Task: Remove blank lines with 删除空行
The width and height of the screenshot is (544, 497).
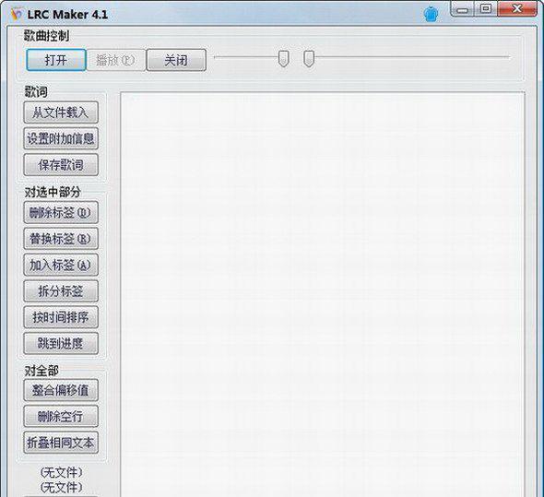Action: [61, 416]
